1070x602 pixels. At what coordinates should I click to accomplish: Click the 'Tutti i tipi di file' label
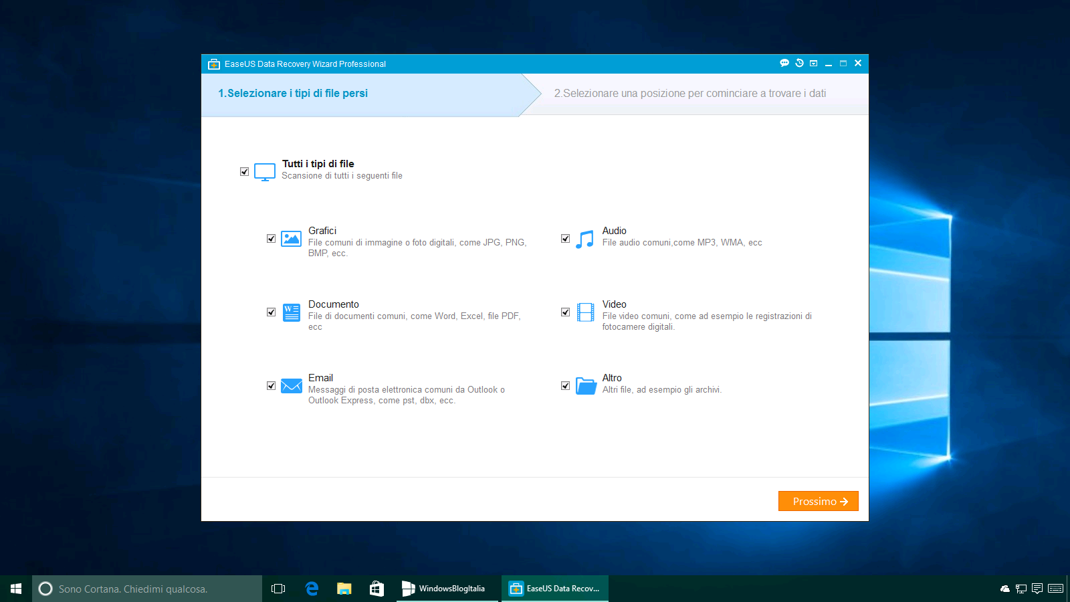pos(318,164)
